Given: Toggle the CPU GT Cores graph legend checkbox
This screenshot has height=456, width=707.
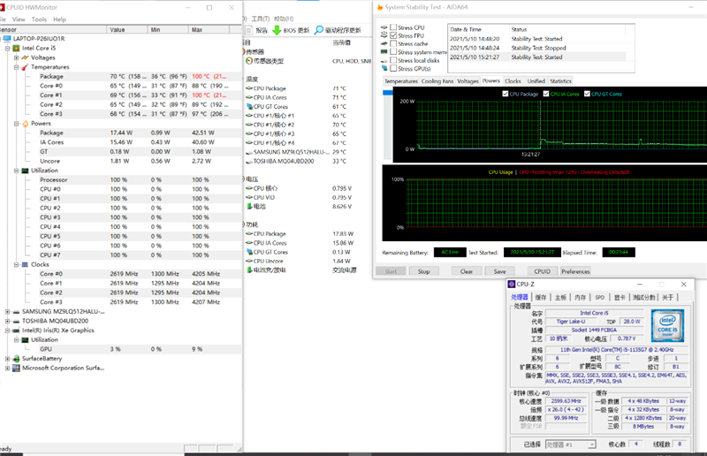Looking at the screenshot, I should click(x=587, y=94).
